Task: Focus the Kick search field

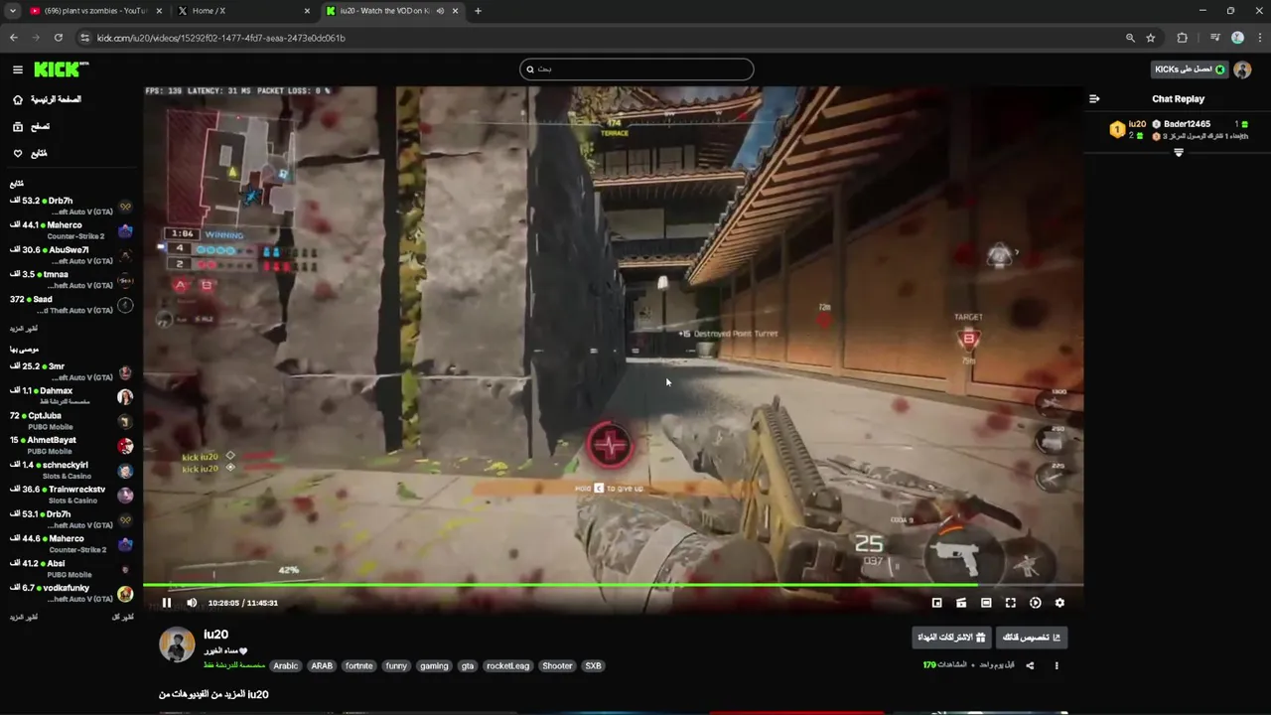Action: pyautogui.click(x=636, y=70)
